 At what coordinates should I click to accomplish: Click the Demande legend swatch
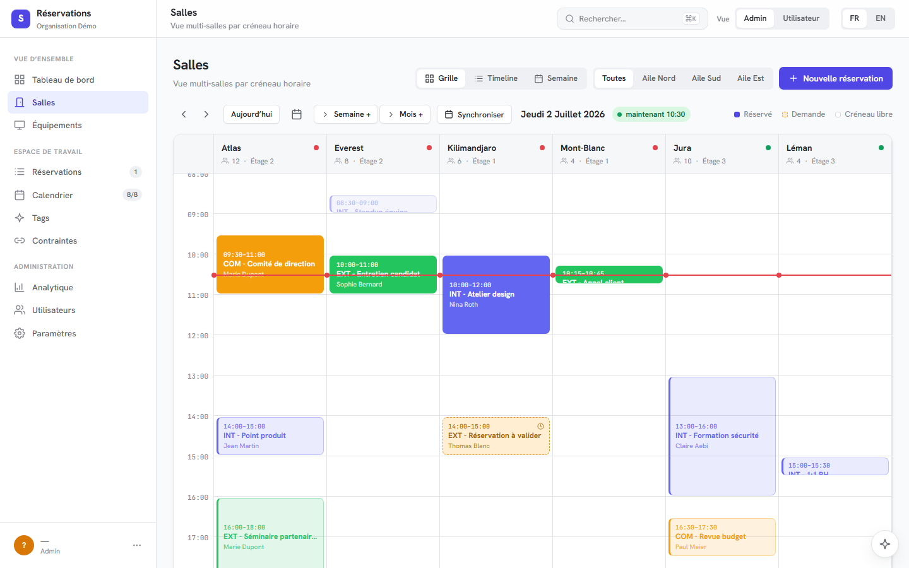click(785, 114)
